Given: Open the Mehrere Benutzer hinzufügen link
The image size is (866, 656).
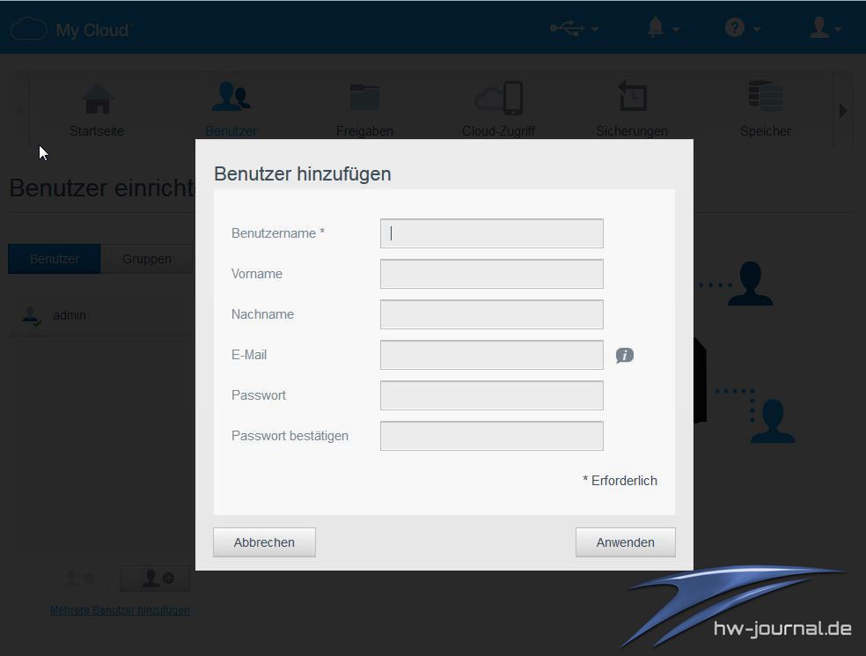Looking at the screenshot, I should [120, 609].
